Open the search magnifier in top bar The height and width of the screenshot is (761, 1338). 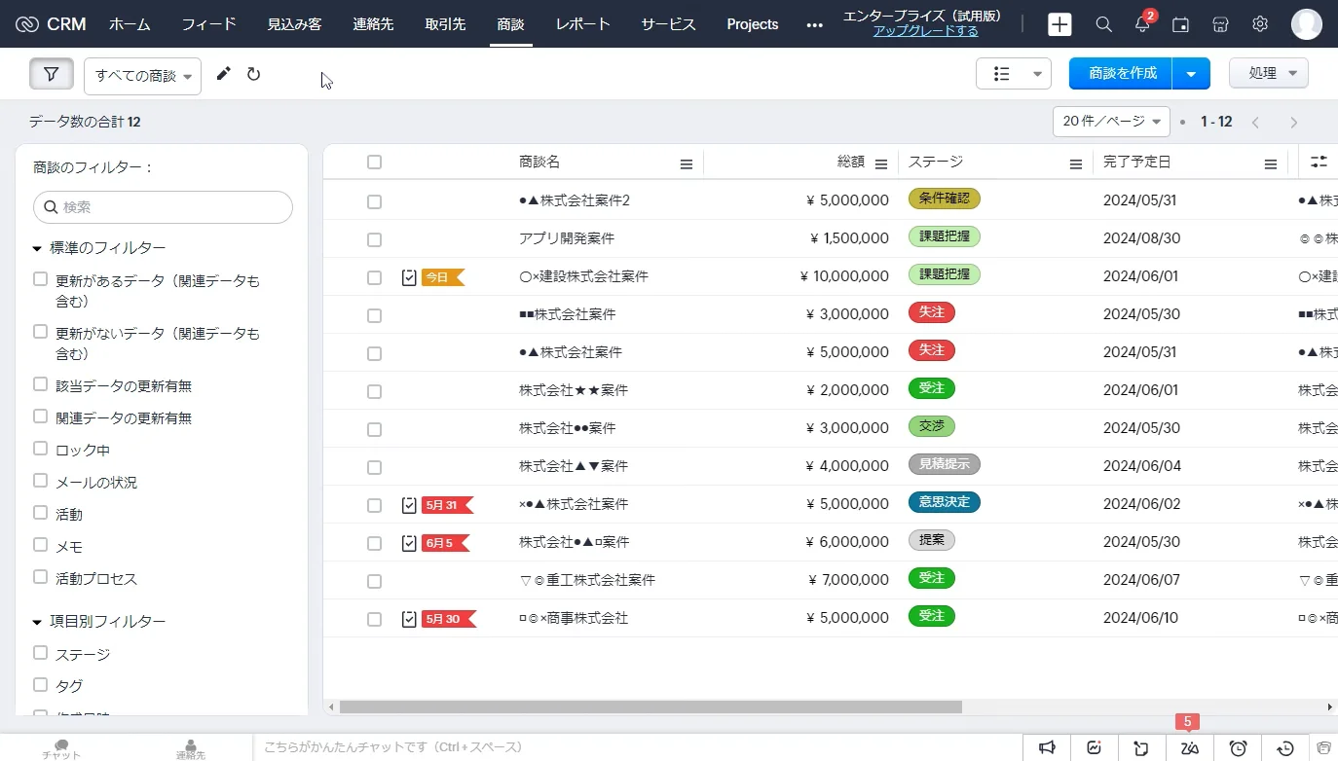pyautogui.click(x=1103, y=24)
